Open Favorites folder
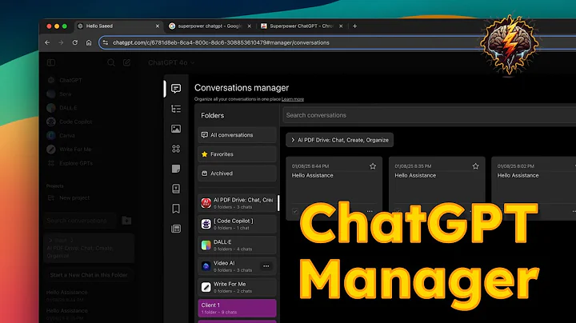Image resolution: width=576 pixels, height=323 pixels. (237, 154)
